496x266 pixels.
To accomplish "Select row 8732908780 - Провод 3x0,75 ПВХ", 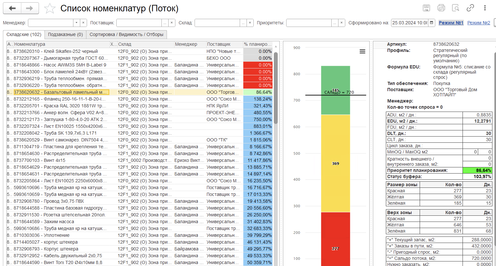I will coord(139,201).
